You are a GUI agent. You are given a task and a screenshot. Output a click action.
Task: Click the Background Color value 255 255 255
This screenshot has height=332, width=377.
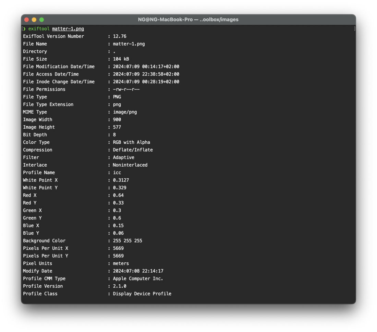(x=127, y=241)
